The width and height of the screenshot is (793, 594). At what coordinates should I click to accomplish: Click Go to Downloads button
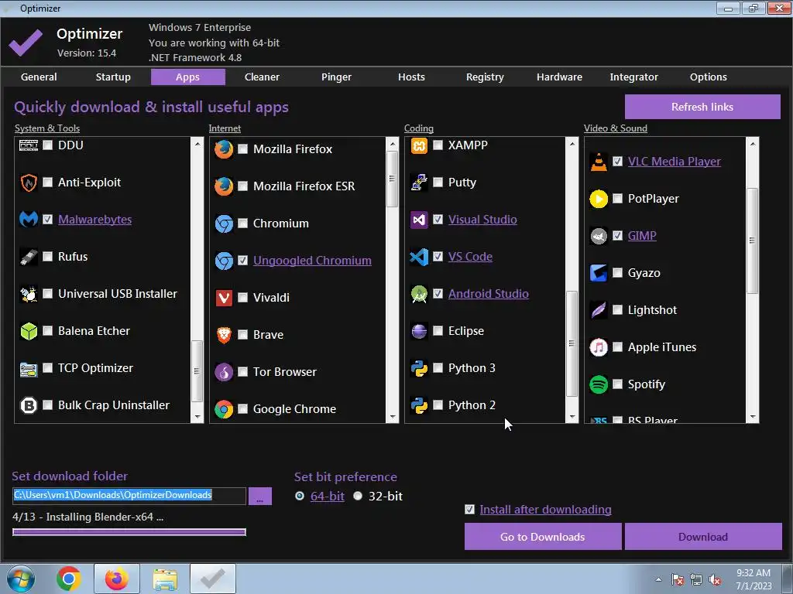pos(543,537)
